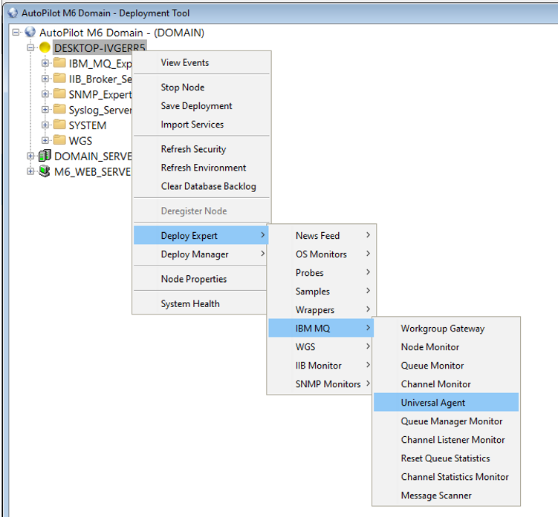The width and height of the screenshot is (558, 517).
Task: Select Reset Queue Statistics
Action: (x=447, y=458)
